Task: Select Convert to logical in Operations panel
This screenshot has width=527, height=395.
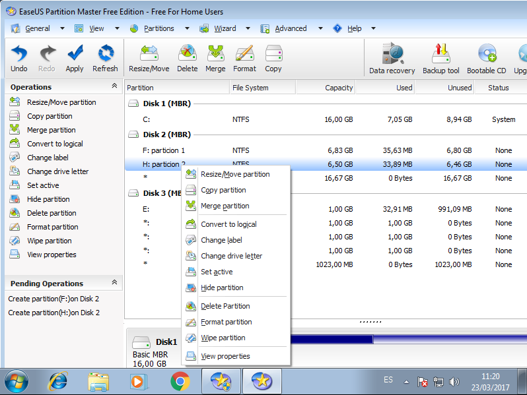Action: tap(46, 144)
